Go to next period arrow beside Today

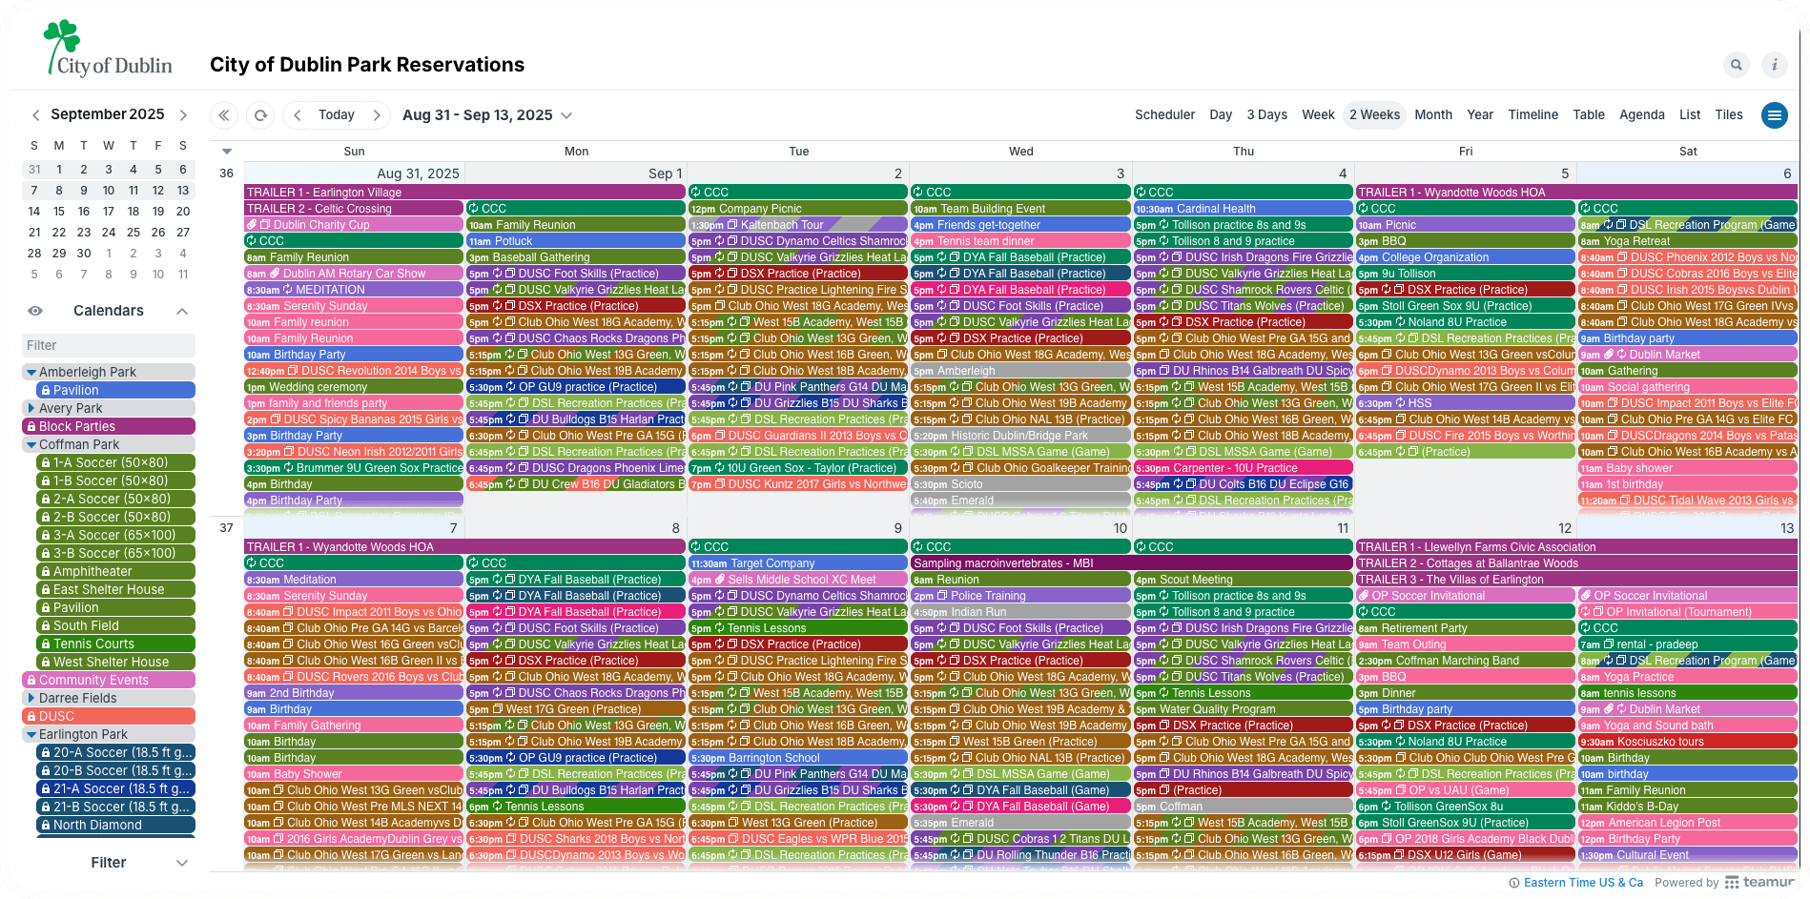377,115
